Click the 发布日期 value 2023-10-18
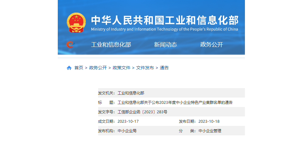The image size is (303, 141). pyautogui.click(x=209, y=121)
